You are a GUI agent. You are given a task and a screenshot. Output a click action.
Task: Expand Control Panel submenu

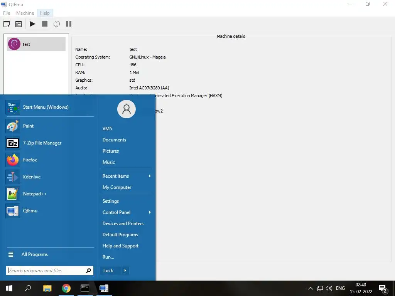[x=127, y=212]
